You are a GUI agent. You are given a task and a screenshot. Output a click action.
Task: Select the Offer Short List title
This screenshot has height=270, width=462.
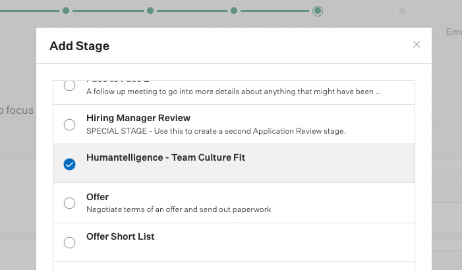120,236
